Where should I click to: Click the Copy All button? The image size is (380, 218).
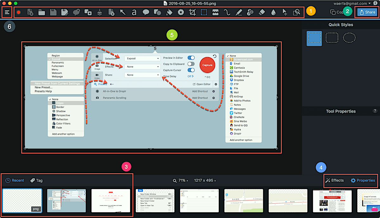coord(337,12)
